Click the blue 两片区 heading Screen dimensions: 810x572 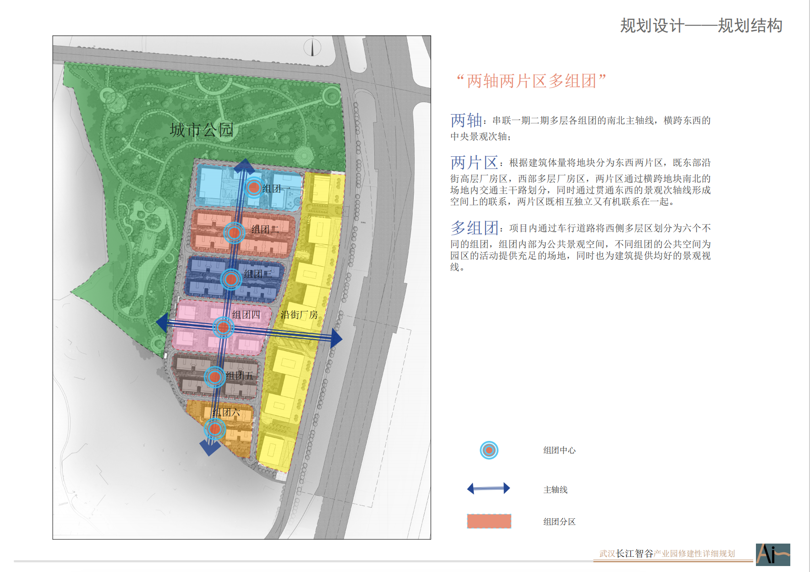pos(474,162)
